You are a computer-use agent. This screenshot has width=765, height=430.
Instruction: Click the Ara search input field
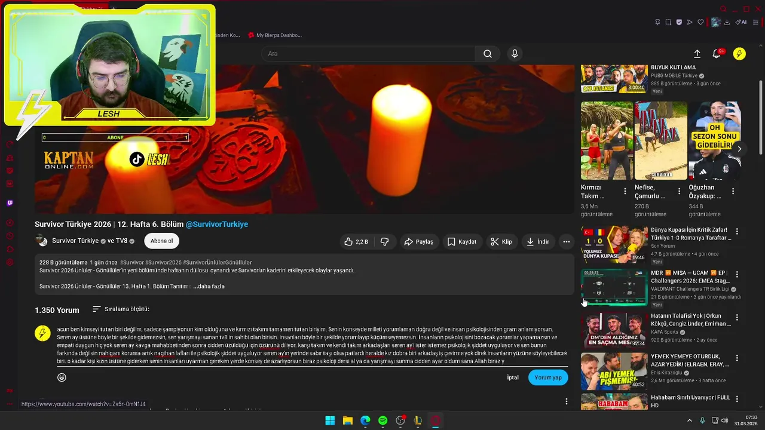(x=368, y=54)
